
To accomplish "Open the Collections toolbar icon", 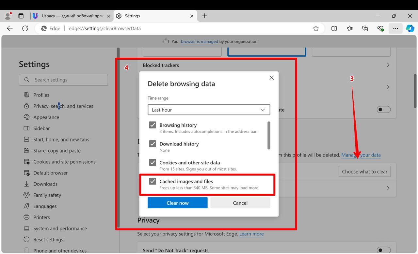I will tap(365, 28).
